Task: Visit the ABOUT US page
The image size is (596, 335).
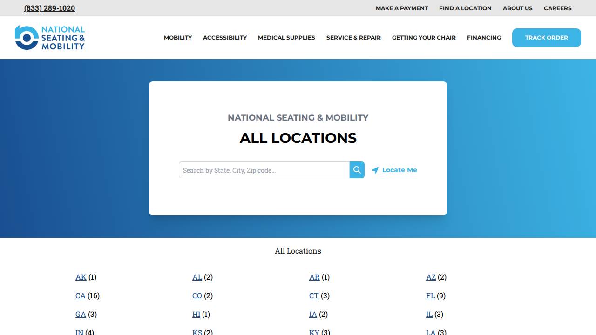Action: click(x=517, y=8)
